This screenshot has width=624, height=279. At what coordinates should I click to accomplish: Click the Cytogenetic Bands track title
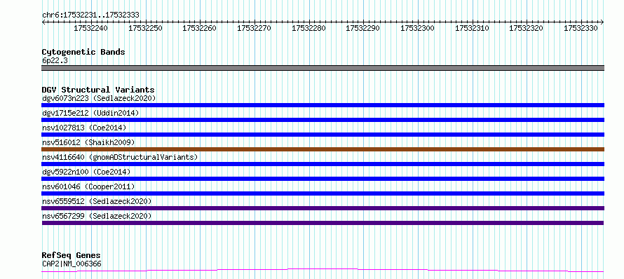(83, 52)
